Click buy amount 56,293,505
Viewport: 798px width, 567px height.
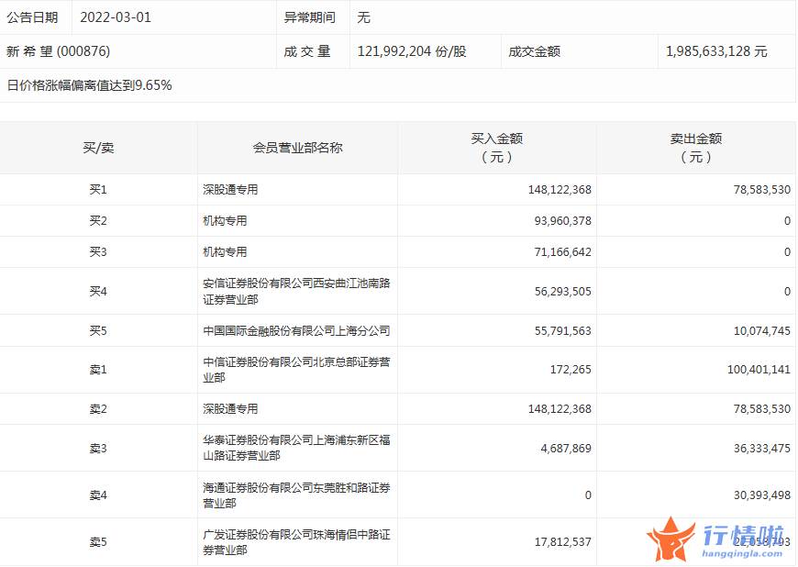(x=563, y=292)
